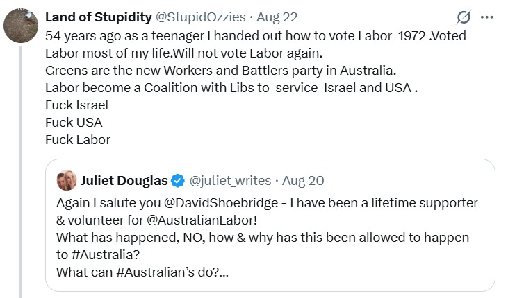Open the Aug 20 quoted post timestamp
This screenshot has height=298, width=508.
[303, 181]
